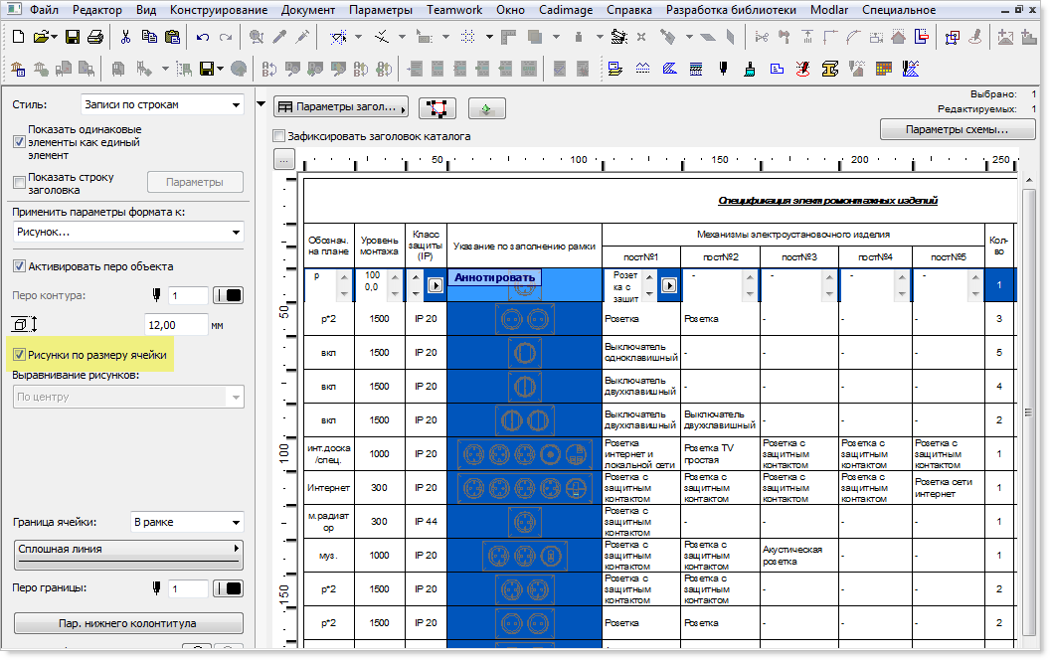Screen dimensions: 1050x660
Task: Open the Конструирование menu
Action: point(219,10)
